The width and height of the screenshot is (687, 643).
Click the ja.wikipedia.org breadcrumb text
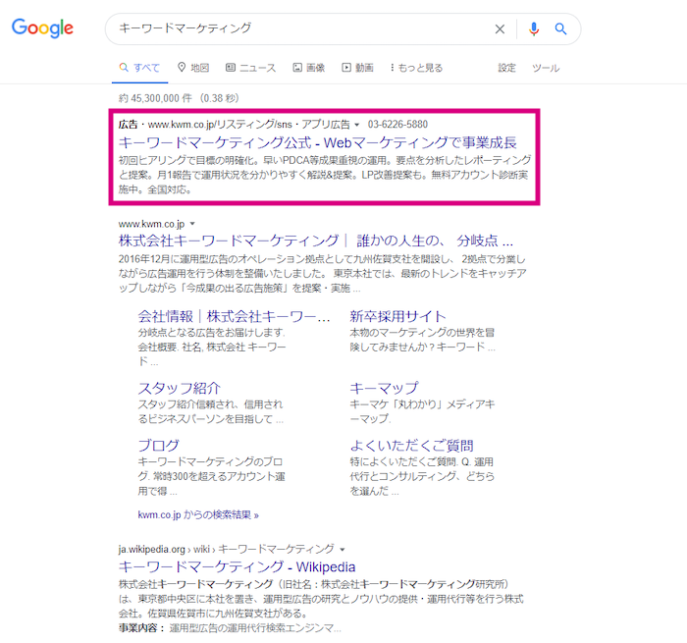[151, 549]
